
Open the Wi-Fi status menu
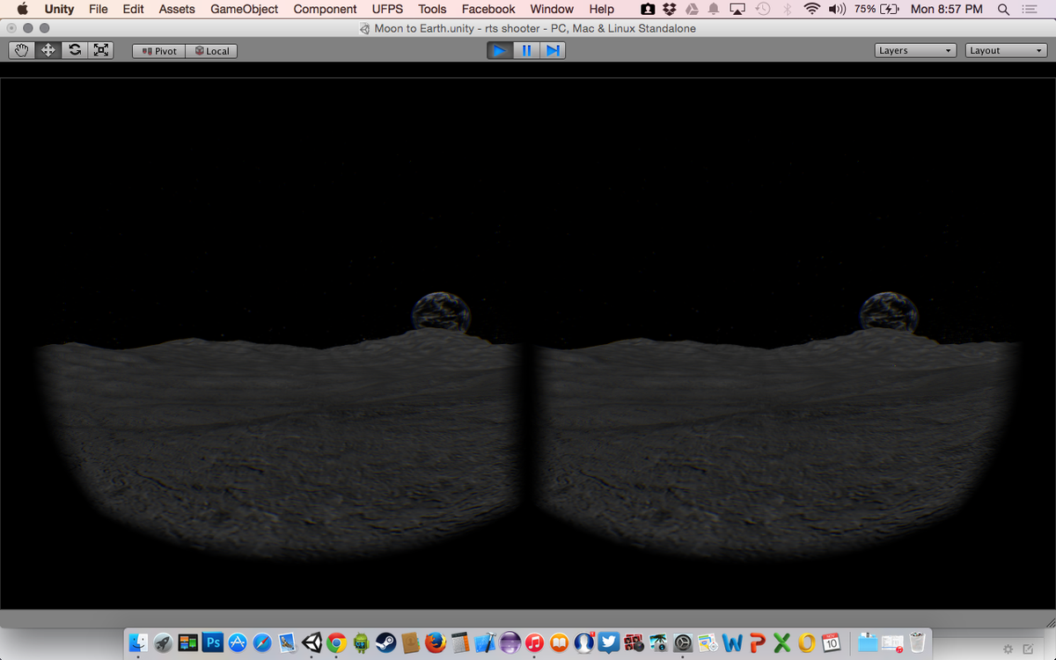coord(811,9)
